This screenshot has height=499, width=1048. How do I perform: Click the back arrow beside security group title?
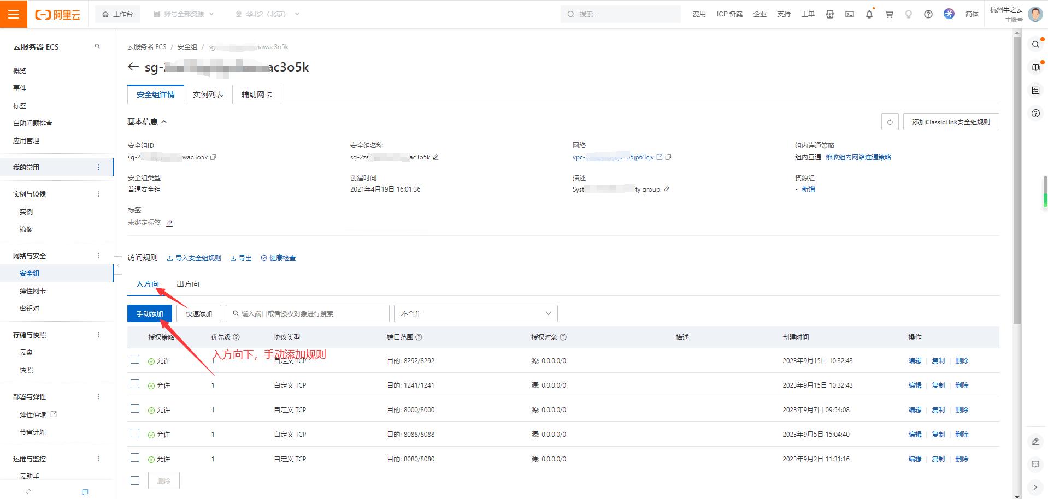(x=133, y=67)
